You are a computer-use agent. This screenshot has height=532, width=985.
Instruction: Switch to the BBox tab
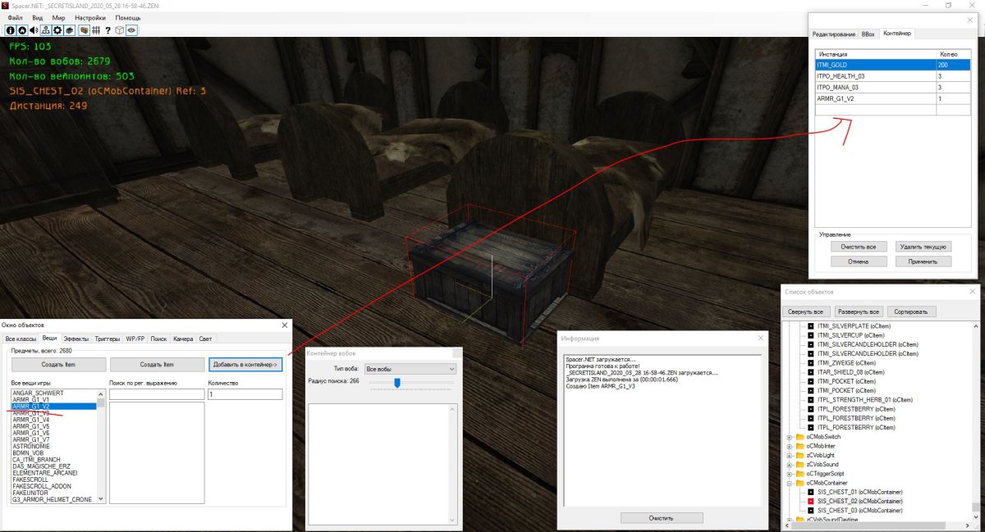868,34
